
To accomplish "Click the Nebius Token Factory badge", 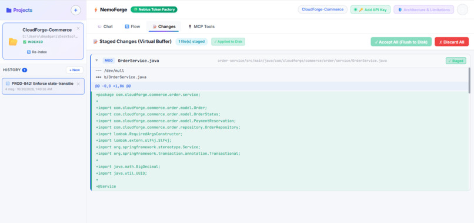I will 154,9.
